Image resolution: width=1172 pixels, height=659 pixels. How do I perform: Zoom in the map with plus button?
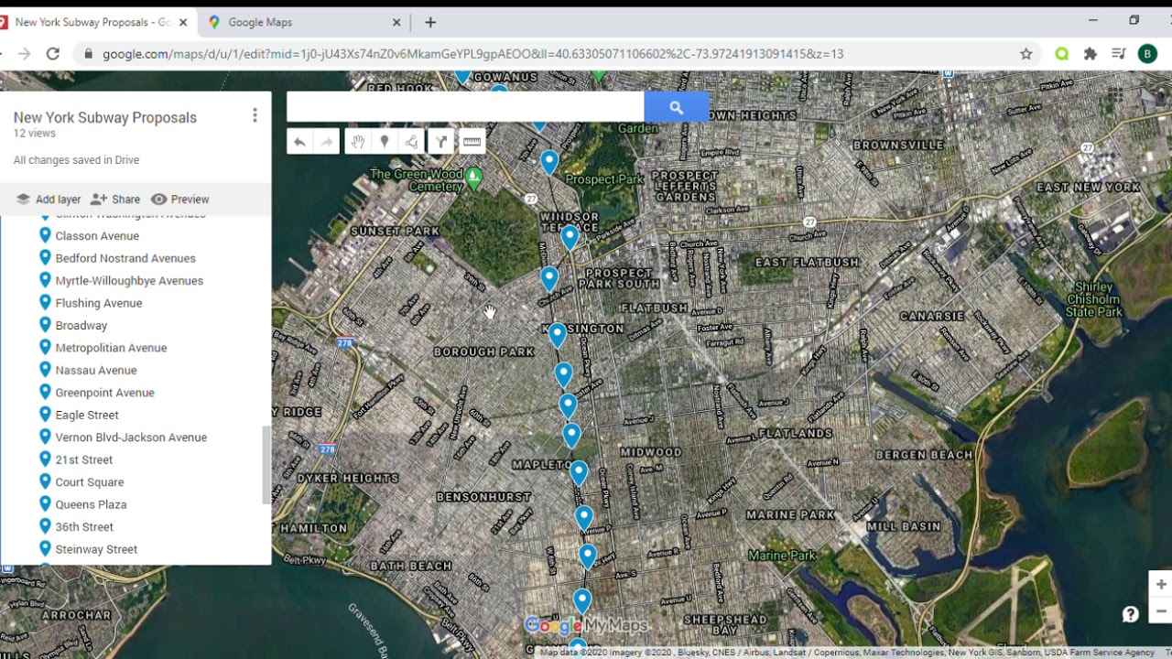1161,584
